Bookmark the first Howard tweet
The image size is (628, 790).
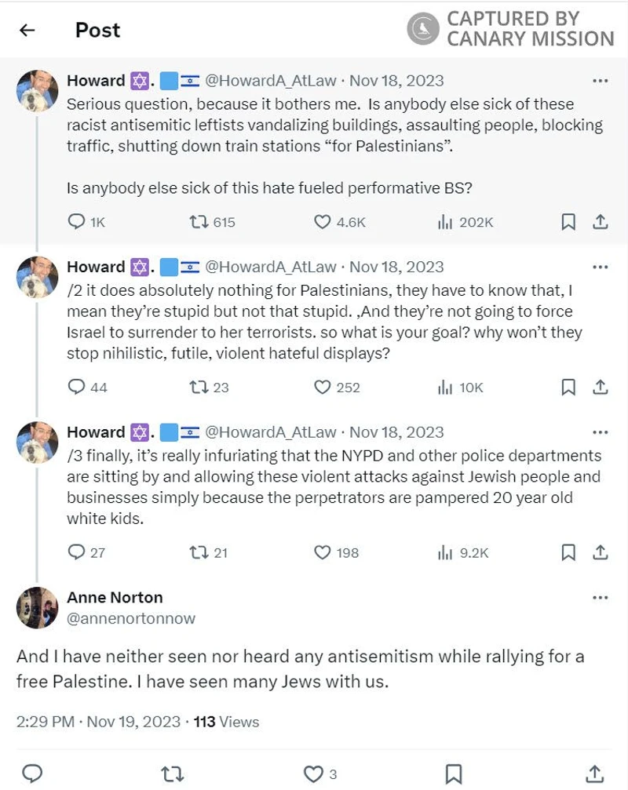click(x=568, y=222)
